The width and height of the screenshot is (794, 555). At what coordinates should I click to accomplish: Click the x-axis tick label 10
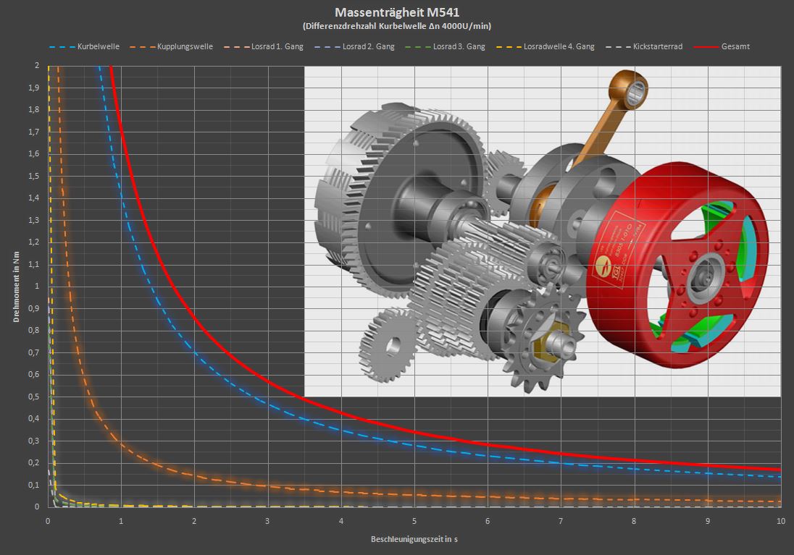(x=780, y=521)
